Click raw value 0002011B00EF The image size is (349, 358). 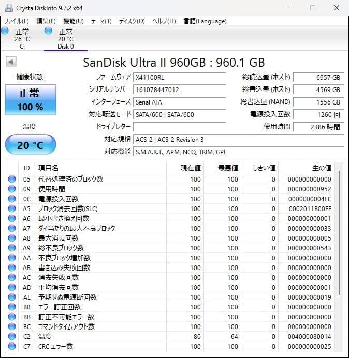point(310,208)
